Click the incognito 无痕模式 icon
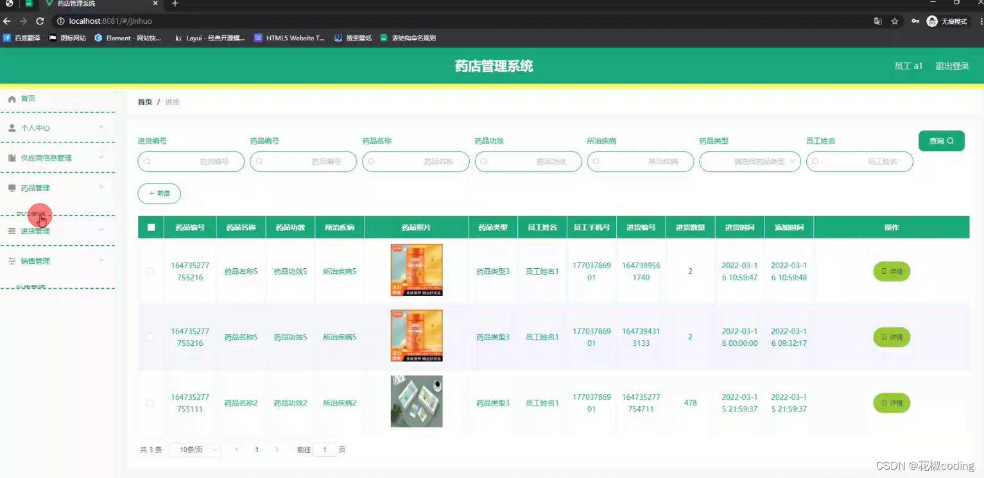 point(932,21)
